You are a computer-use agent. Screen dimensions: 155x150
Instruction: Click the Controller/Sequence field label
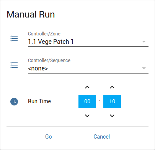click(49, 61)
